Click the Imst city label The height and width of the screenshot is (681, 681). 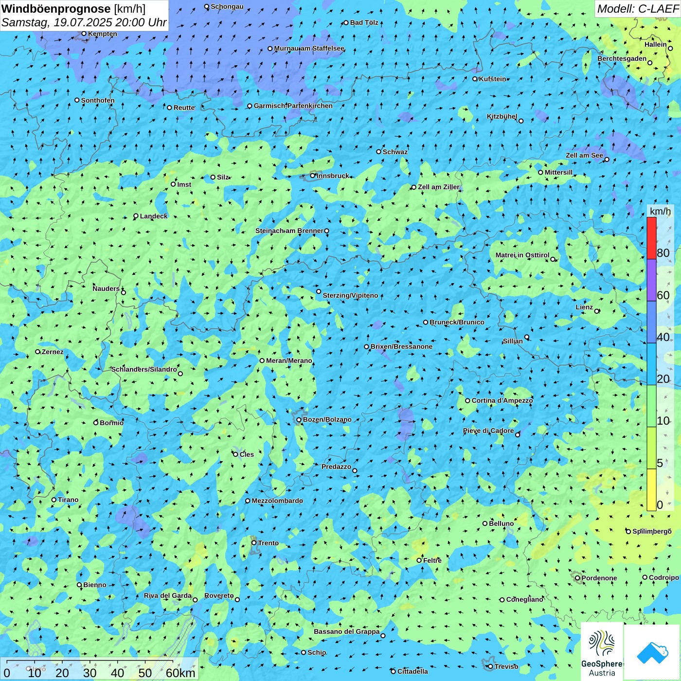click(184, 184)
